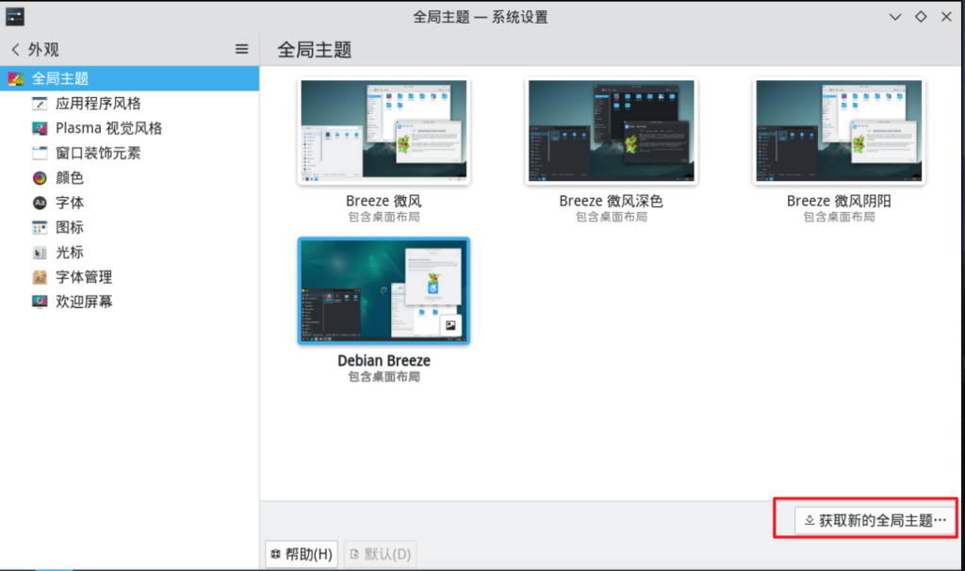Select the Debian Breeze theme thumbnail
This screenshot has width=965, height=571.
pyautogui.click(x=384, y=290)
